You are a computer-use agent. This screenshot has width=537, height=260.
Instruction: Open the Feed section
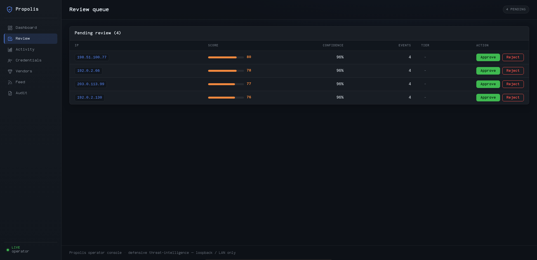(x=30, y=82)
